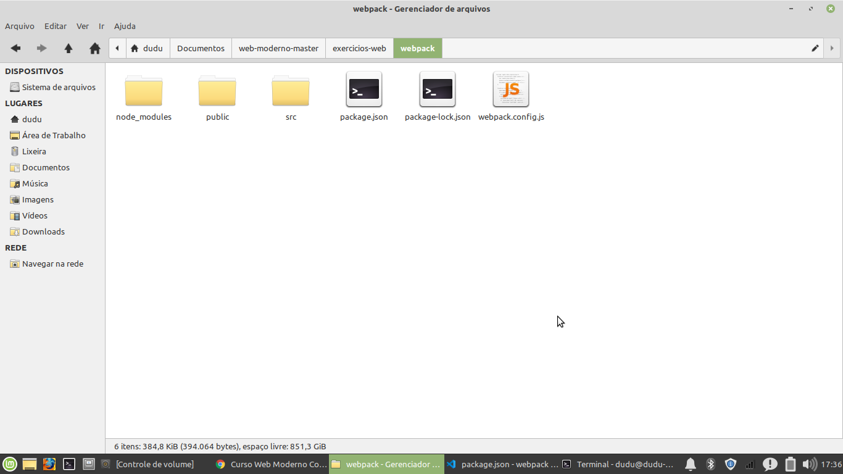Screen dimensions: 843x474
Task: Open the Linux Mint start menu
Action: tap(9, 464)
